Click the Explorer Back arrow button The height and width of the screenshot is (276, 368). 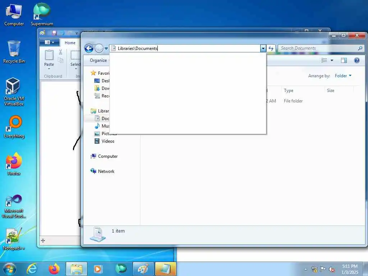(89, 49)
